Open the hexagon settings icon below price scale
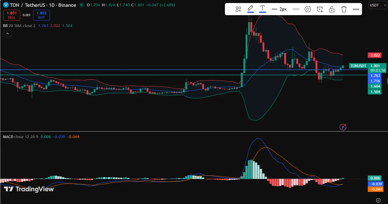The width and height of the screenshot is (388, 204). [378, 200]
